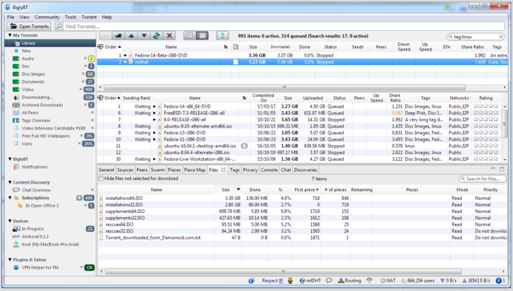Collapse the BiglyBT sidebar section
Image resolution: width=513 pixels, height=291 pixels.
pos(10,159)
